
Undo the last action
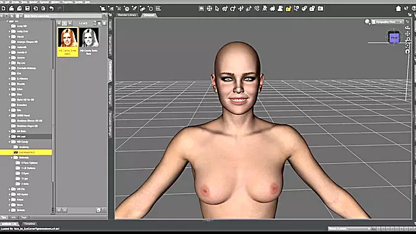pos(51,8)
